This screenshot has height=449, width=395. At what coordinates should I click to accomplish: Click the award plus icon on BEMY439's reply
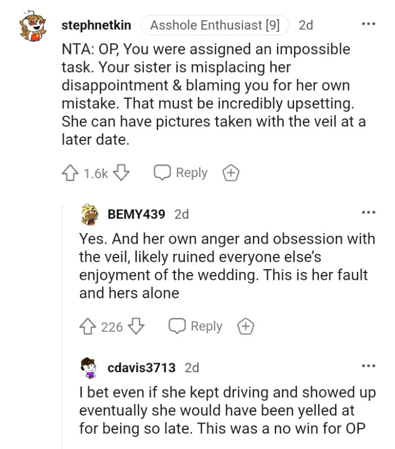pos(245,327)
